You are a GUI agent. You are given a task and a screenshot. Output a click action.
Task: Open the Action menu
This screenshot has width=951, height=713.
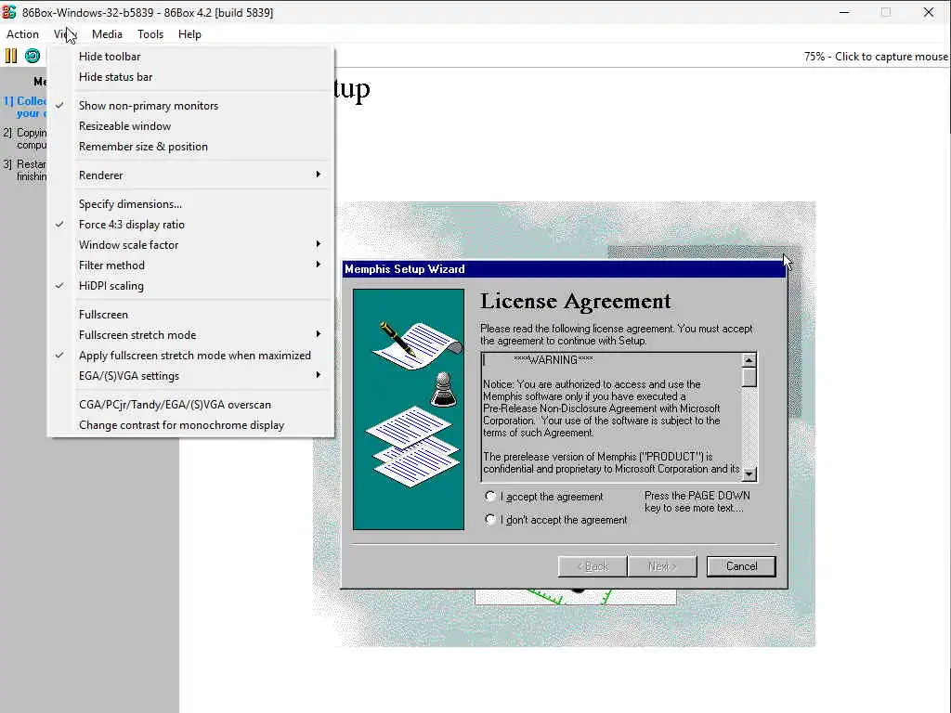[22, 34]
